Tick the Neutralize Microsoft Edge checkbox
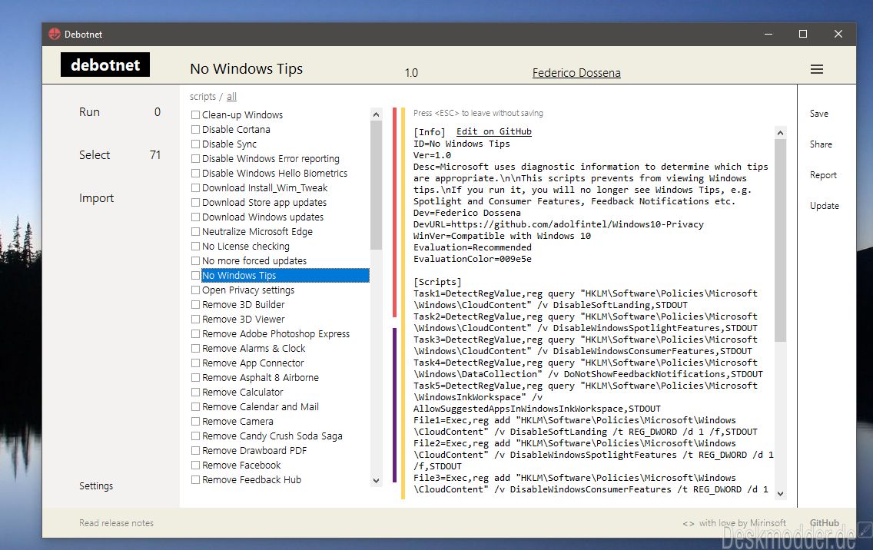This screenshot has height=550, width=873. [x=195, y=231]
